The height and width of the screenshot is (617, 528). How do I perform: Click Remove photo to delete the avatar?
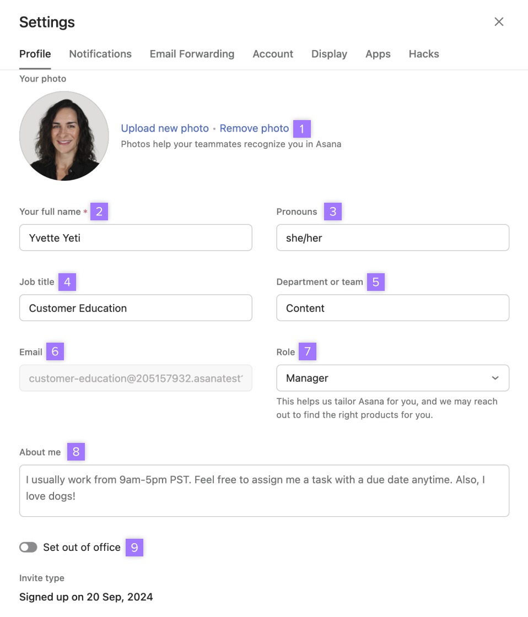[254, 128]
